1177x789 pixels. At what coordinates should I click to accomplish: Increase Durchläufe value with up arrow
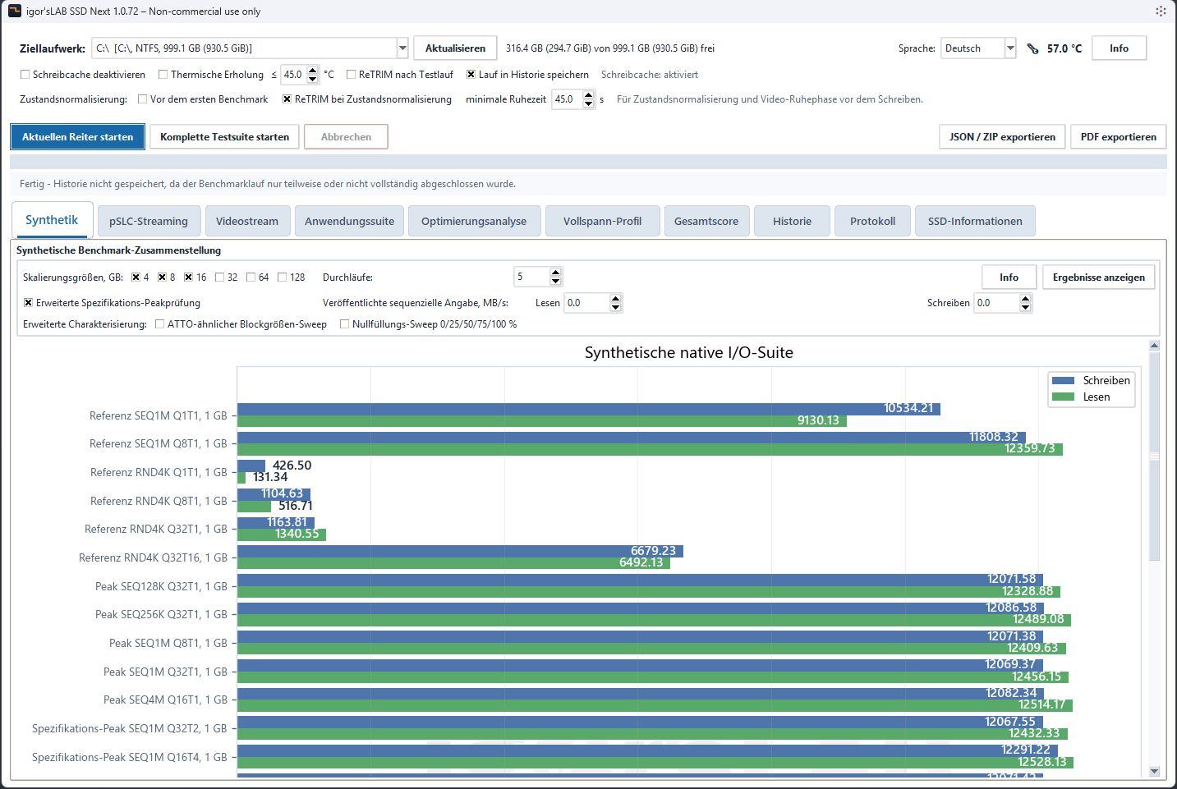556,273
